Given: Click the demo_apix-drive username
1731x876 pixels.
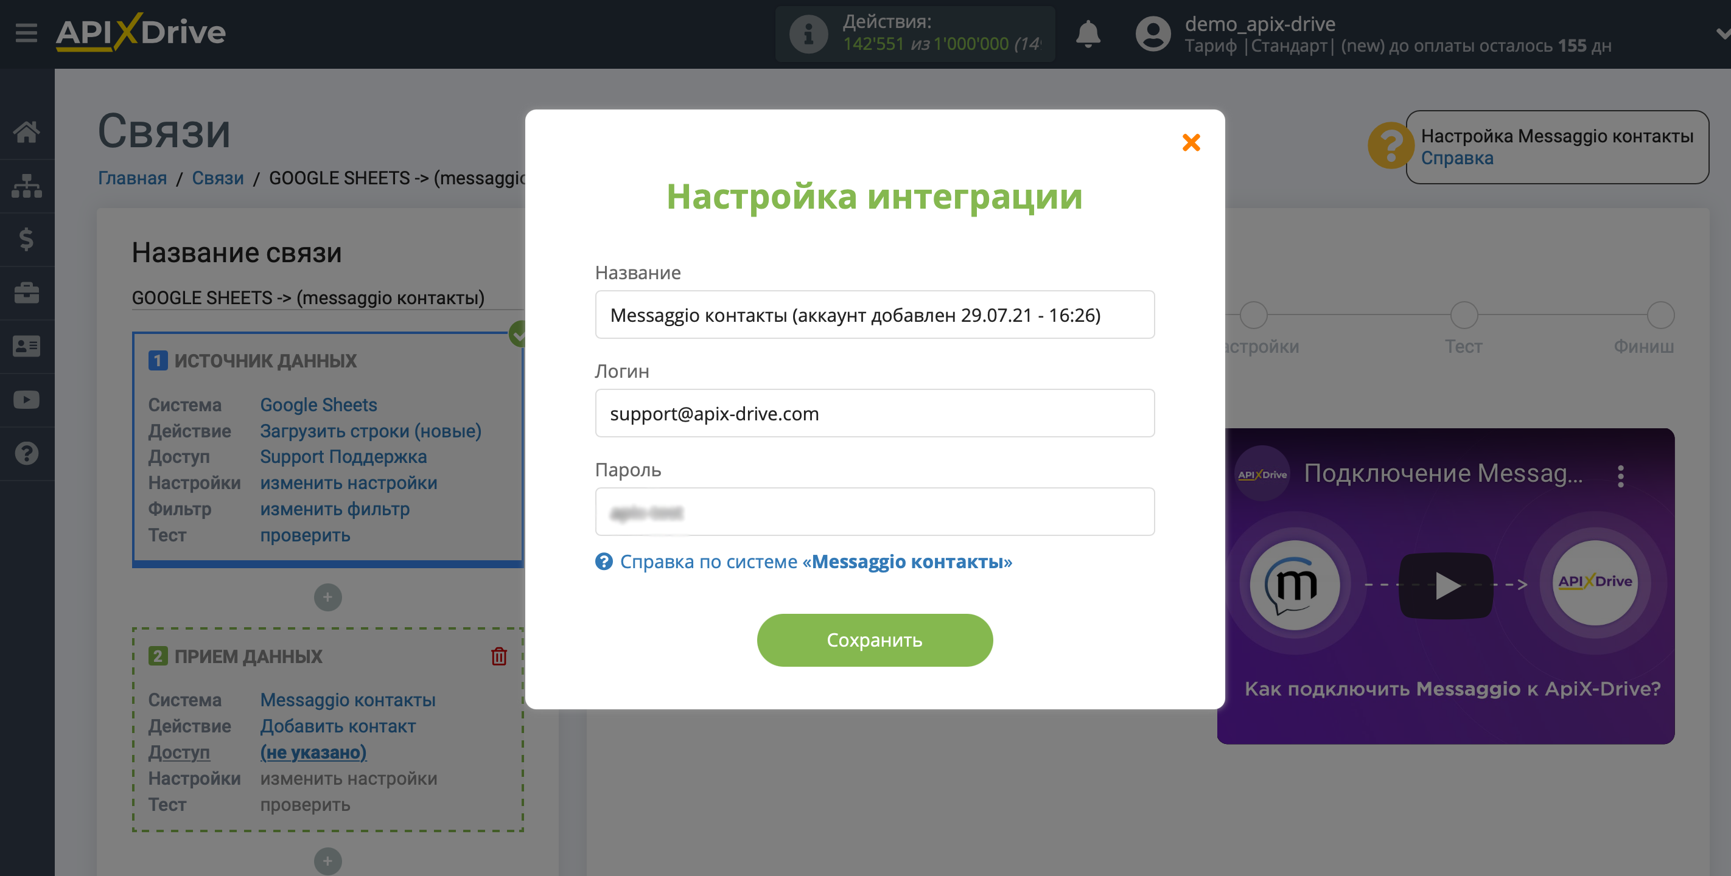Looking at the screenshot, I should 1259,24.
